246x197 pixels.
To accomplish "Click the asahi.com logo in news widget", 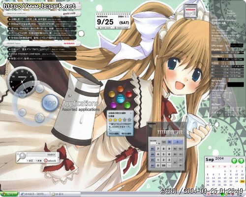I will coord(69,14).
